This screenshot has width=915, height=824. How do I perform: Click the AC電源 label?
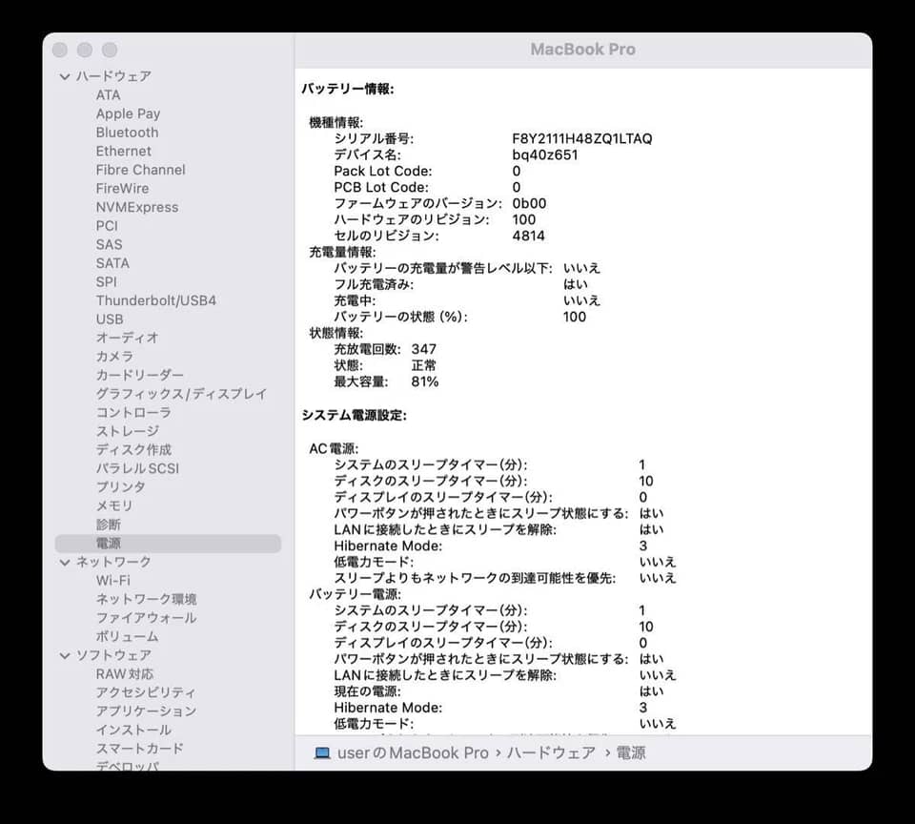click(x=334, y=449)
